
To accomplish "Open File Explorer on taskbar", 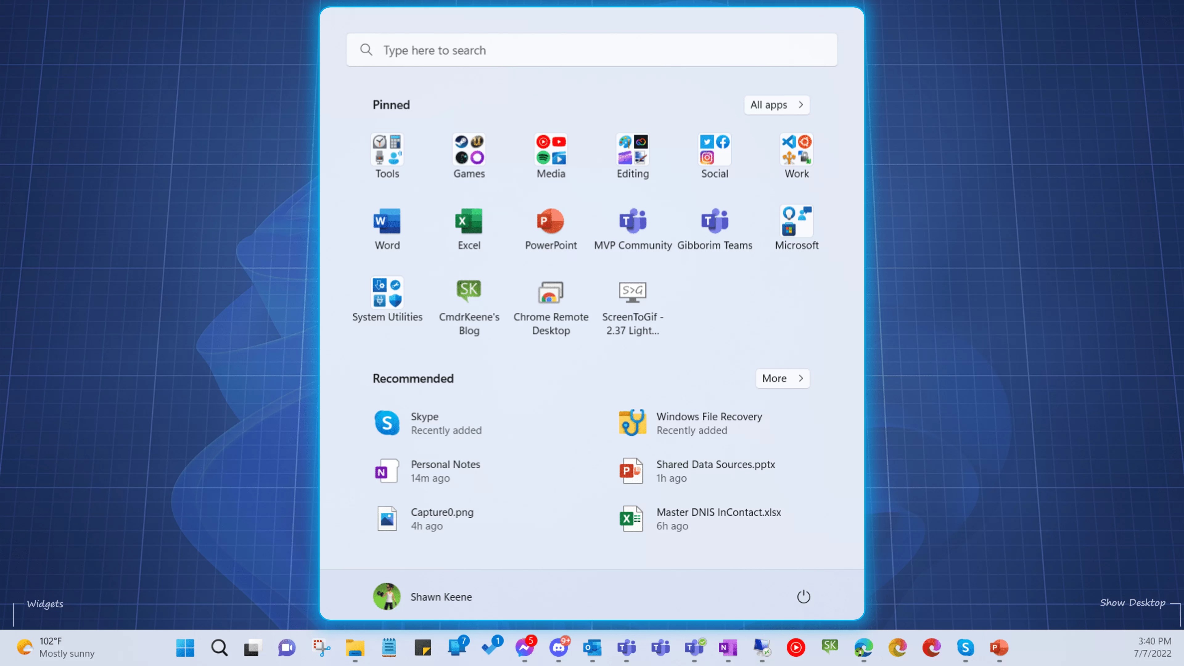I will point(354,647).
